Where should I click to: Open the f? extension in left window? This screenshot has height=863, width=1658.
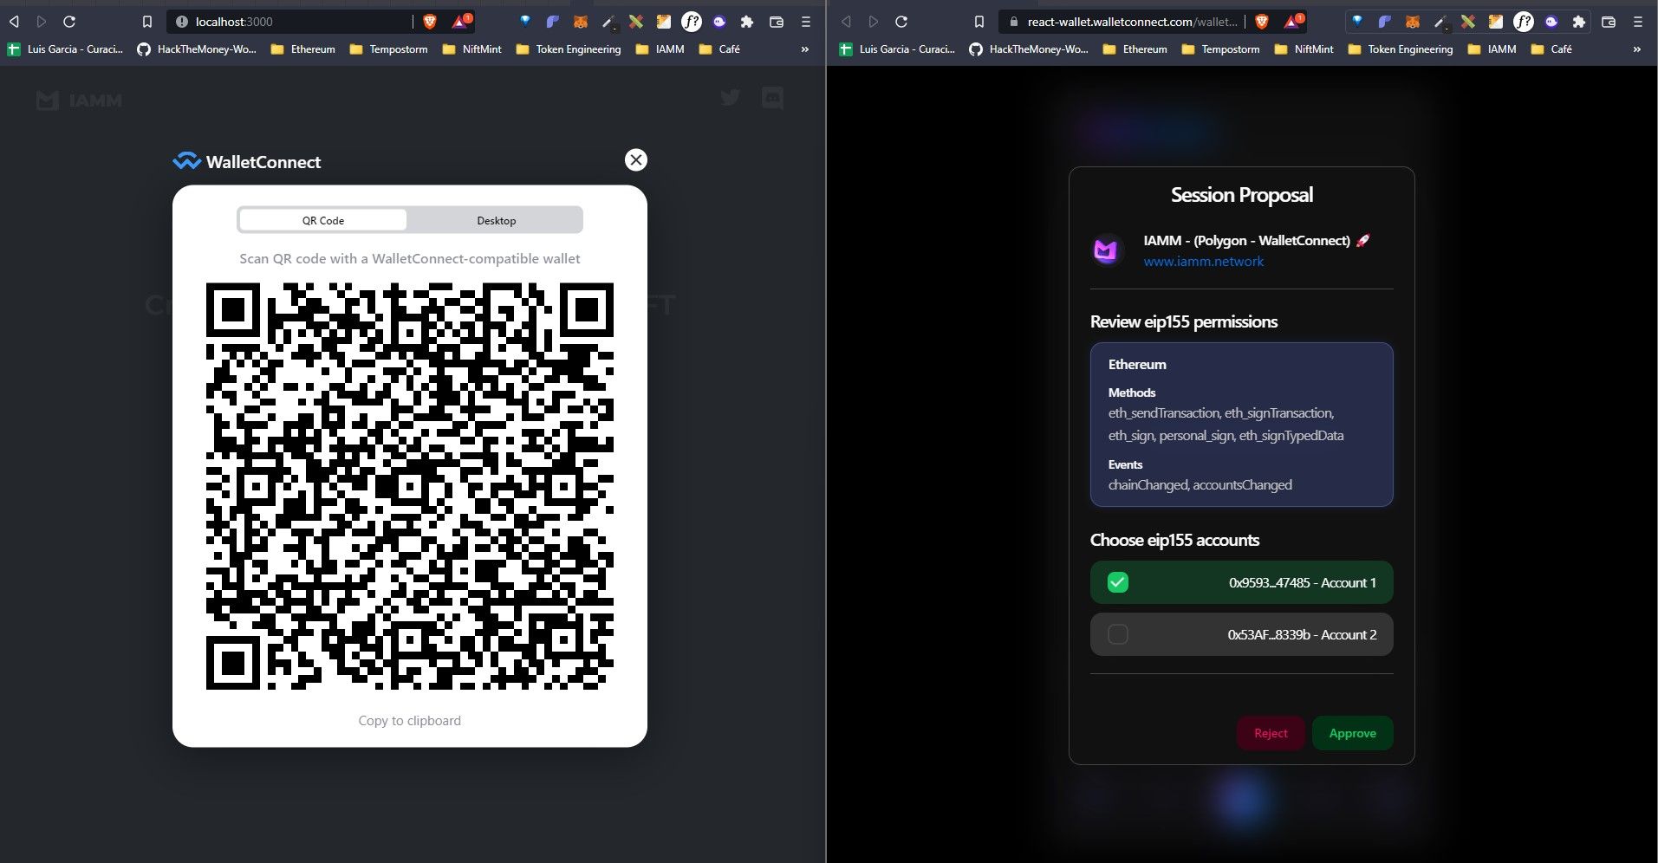692,22
